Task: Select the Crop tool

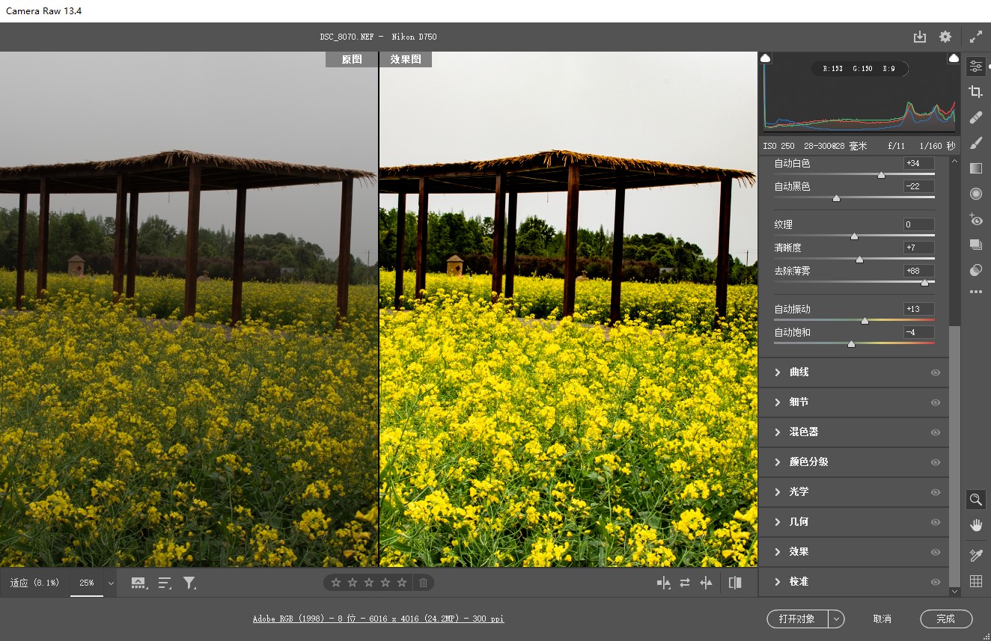Action: coord(975,92)
